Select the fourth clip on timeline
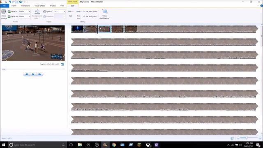Screen dimensions: 263x148 (118, 29)
